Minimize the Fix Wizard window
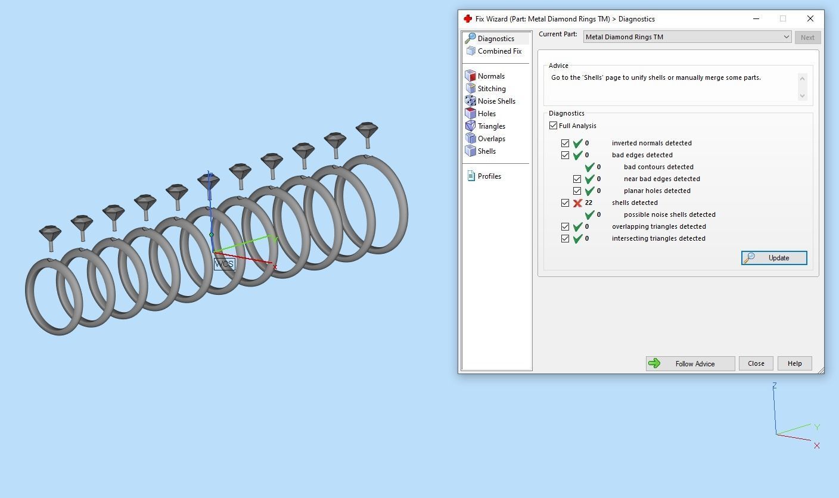Image resolution: width=839 pixels, height=498 pixels. 756,19
